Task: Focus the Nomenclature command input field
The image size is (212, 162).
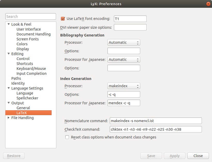Action: coord(156,121)
